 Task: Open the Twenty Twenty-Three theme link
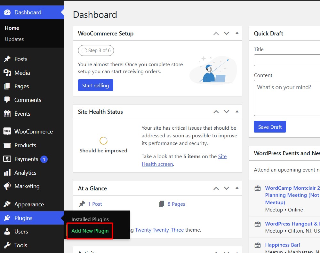coord(159,230)
